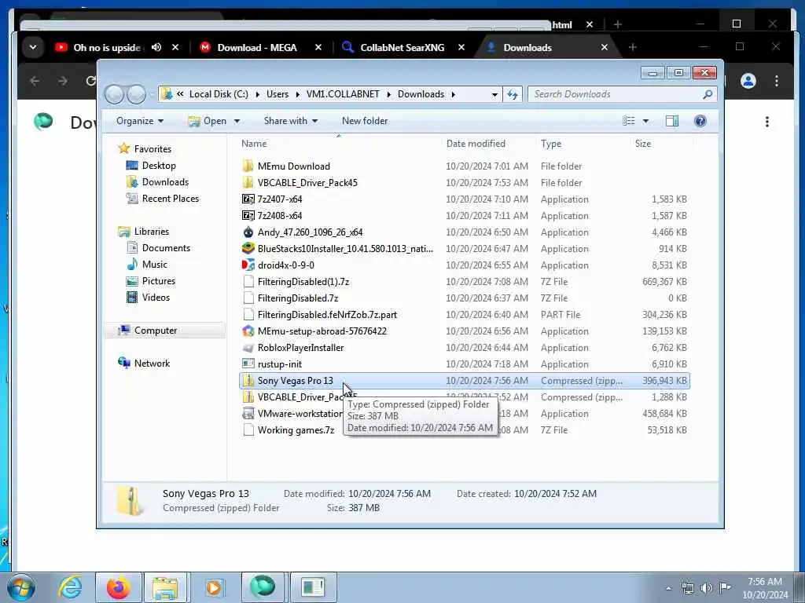The image size is (805, 603).
Task: Open the browser profile avatar icon
Action: pyautogui.click(x=748, y=81)
